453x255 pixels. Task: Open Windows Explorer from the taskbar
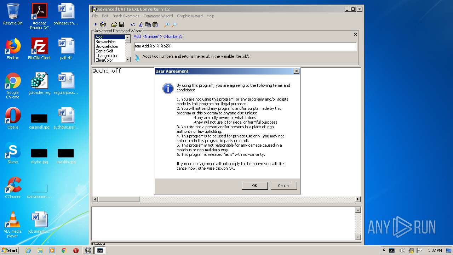40,250
